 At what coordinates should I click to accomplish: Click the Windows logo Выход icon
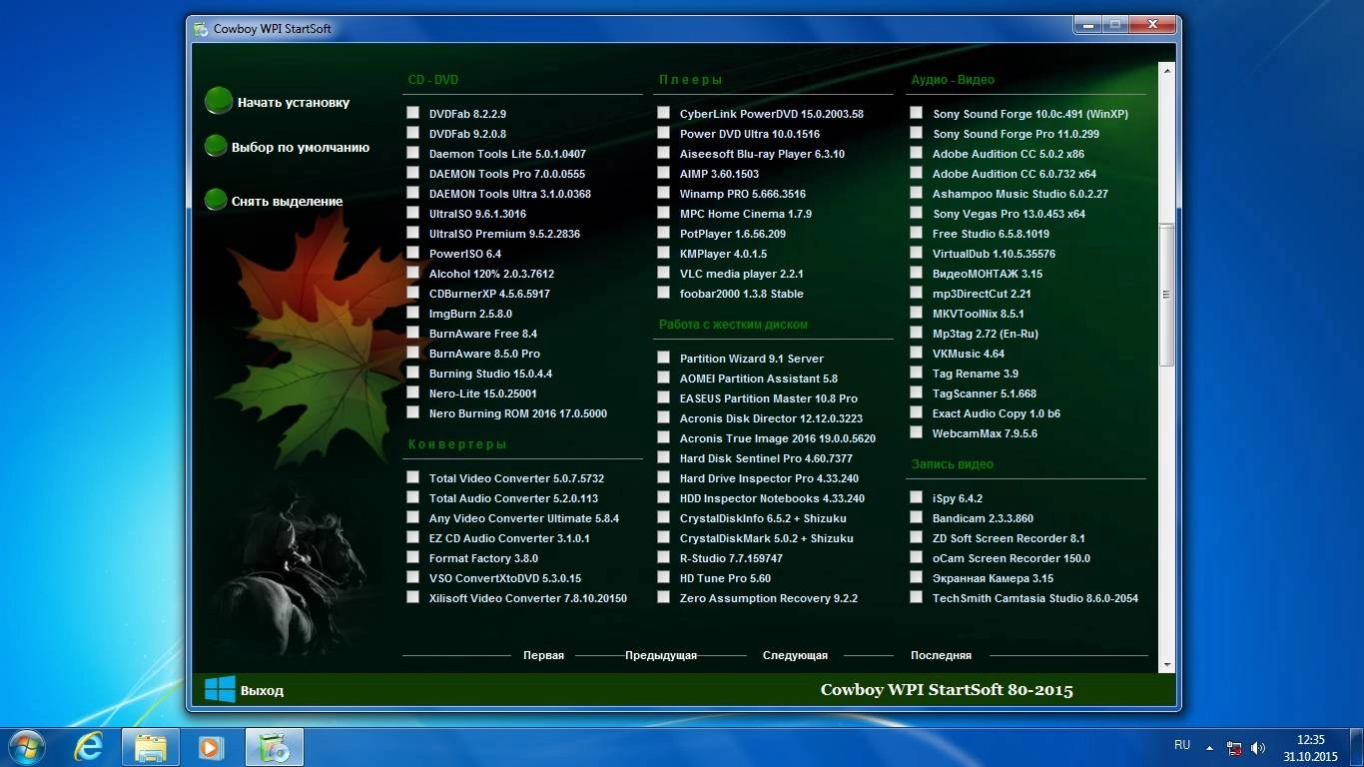point(220,689)
